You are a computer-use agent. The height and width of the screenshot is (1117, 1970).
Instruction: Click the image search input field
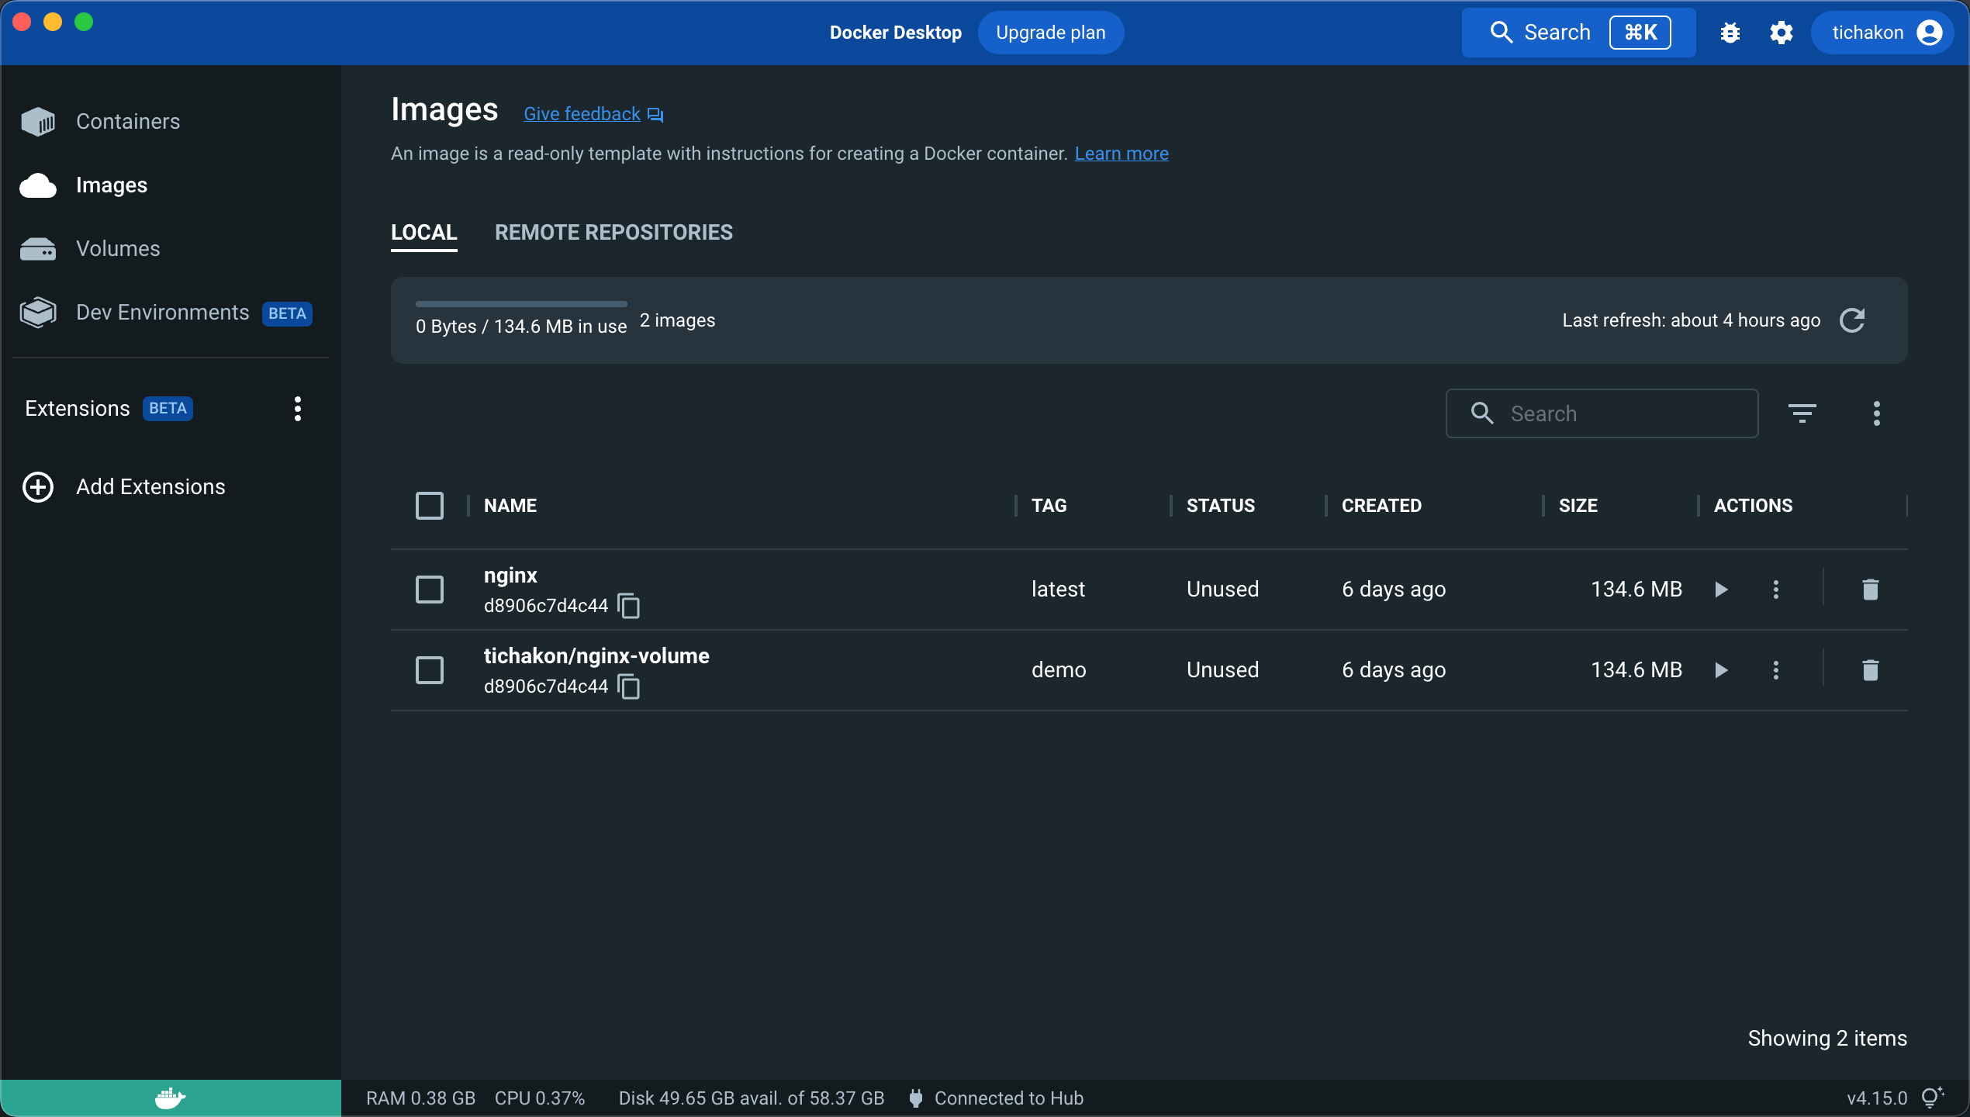click(x=1602, y=413)
